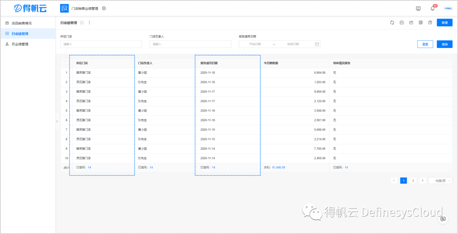
Task: Open the 10条/页 page size dropdown
Action: coord(440,181)
